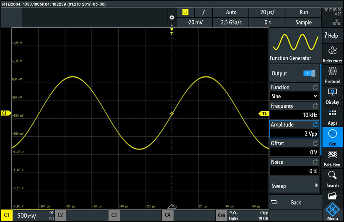Image resolution: width=344 pixels, height=222 pixels.
Task: Open the Display settings
Action: click(332, 96)
